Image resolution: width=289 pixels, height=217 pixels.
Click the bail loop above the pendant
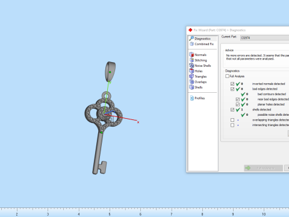coord(110,72)
